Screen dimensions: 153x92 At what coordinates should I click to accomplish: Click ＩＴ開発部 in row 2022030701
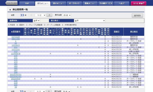point(134,75)
